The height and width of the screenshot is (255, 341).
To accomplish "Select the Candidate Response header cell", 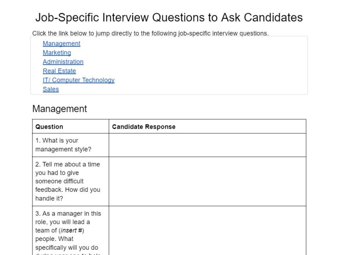I will pyautogui.click(x=207, y=126).
